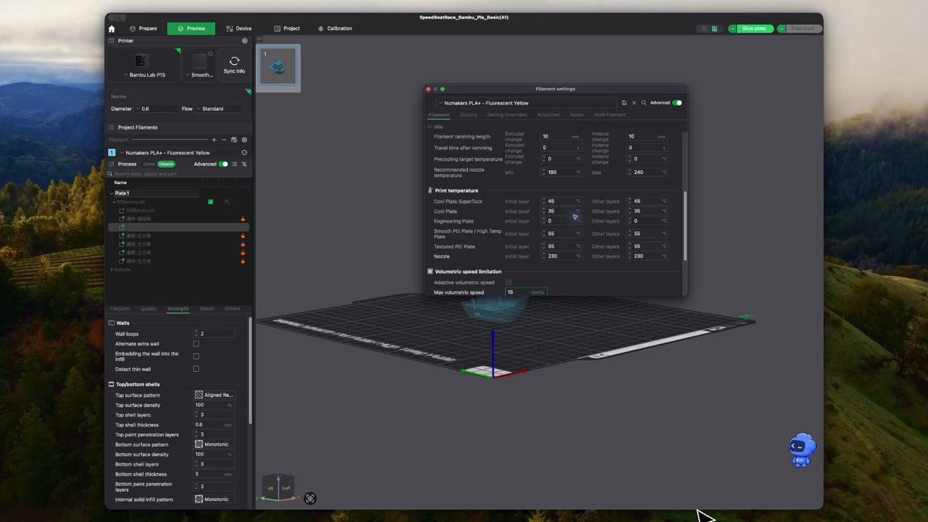Open the Device tab
The image size is (928, 522).
239,29
